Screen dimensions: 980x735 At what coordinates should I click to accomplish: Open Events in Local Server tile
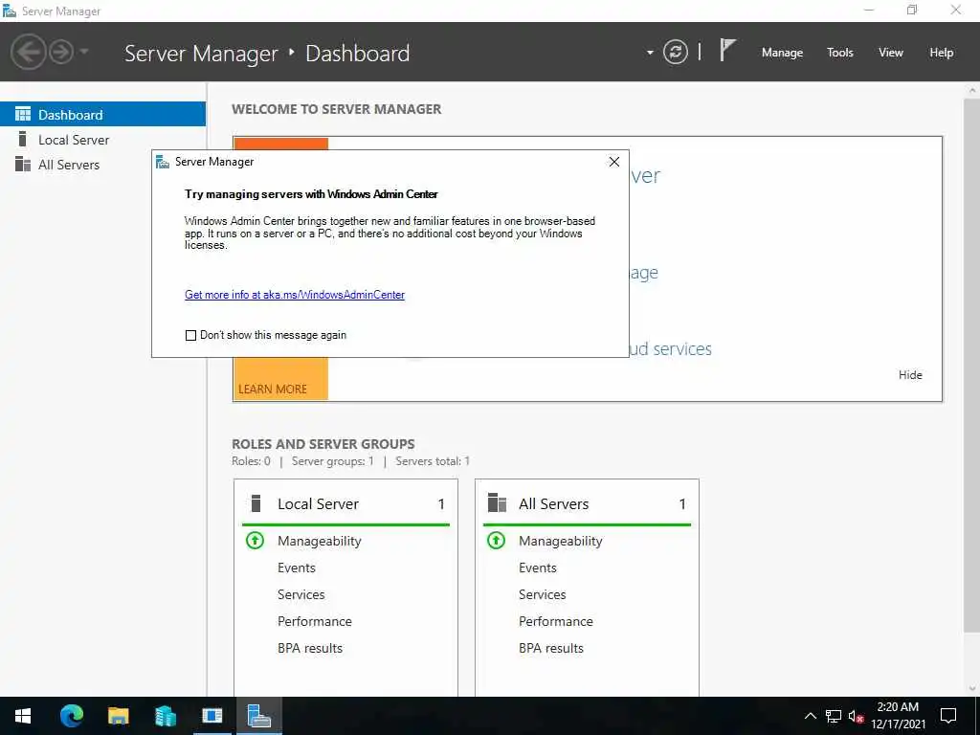point(297,568)
